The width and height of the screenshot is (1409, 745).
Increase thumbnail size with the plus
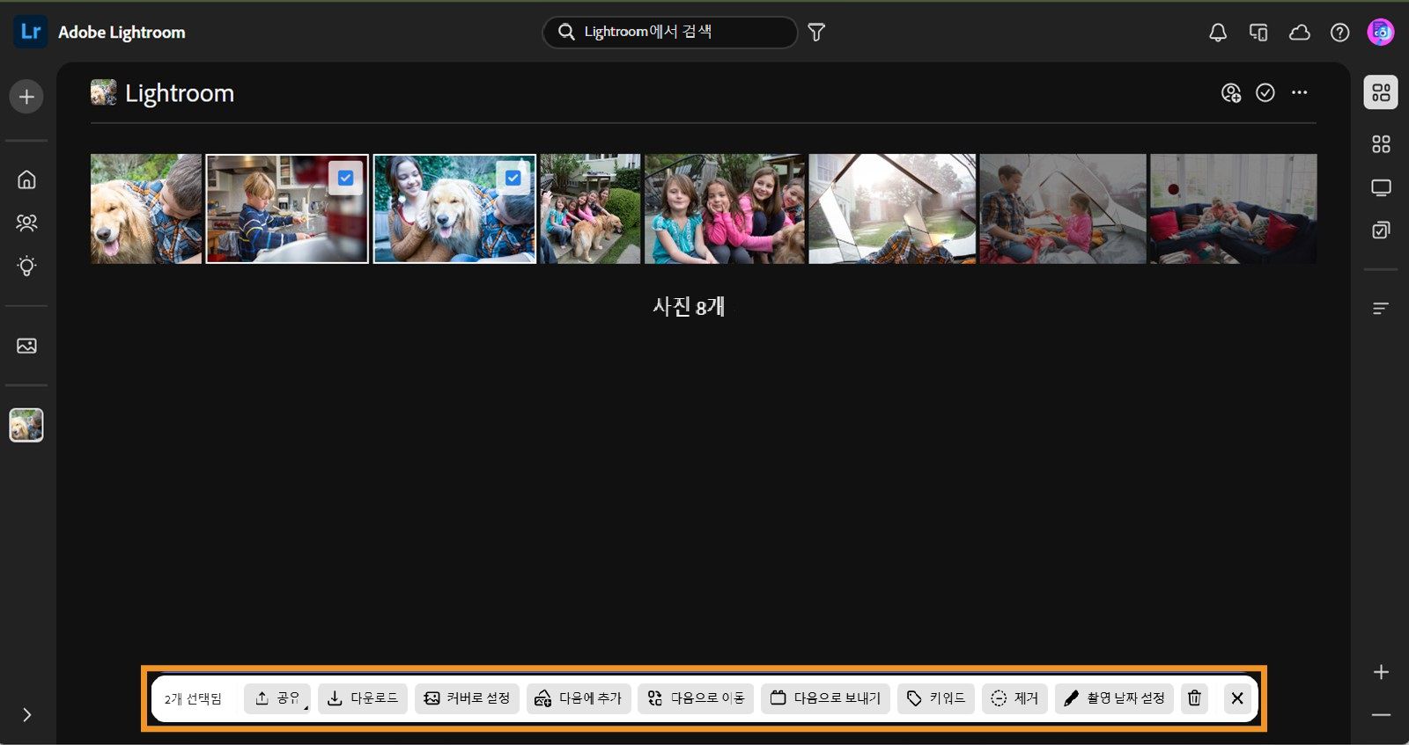(1381, 672)
